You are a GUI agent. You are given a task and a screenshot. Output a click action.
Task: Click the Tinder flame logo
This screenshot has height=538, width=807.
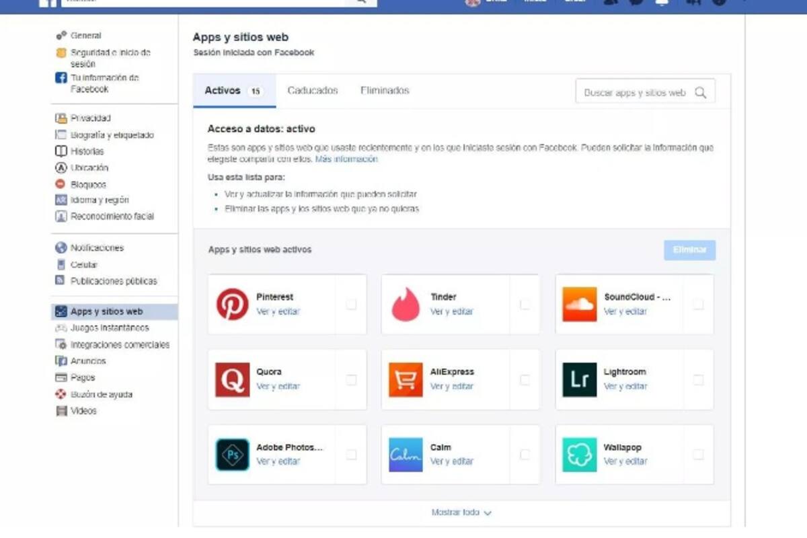coord(406,305)
